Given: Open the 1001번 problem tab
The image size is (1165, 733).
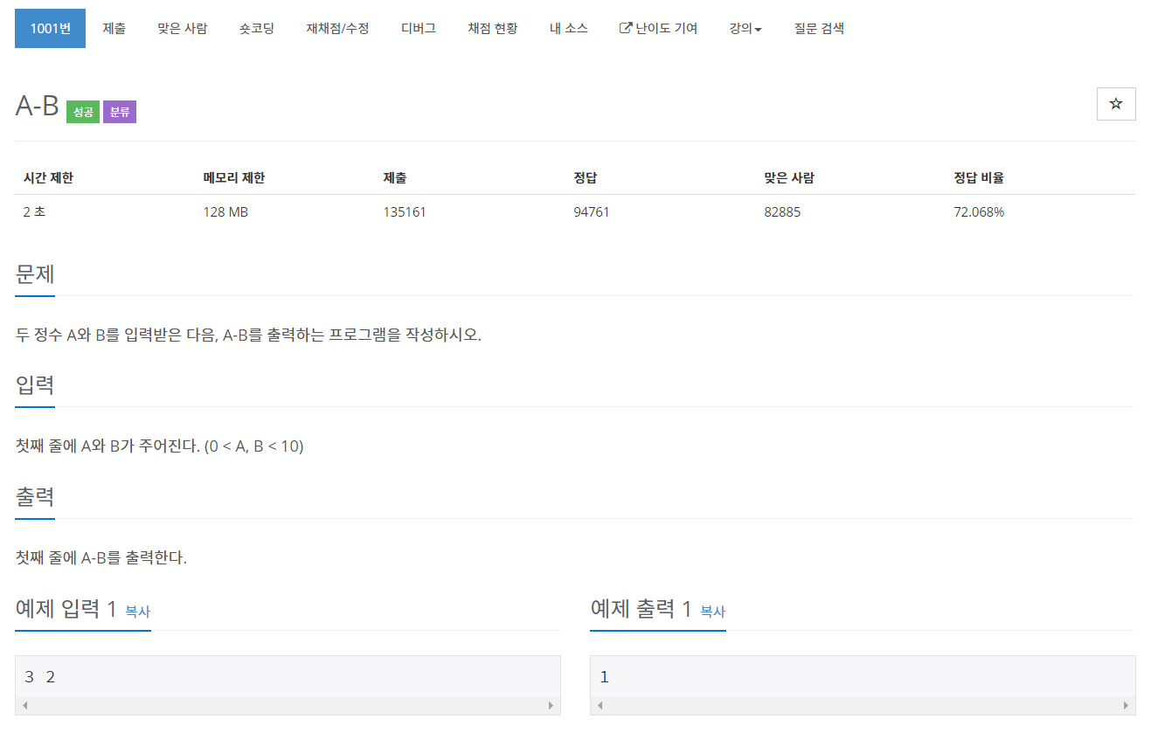Looking at the screenshot, I should (50, 28).
